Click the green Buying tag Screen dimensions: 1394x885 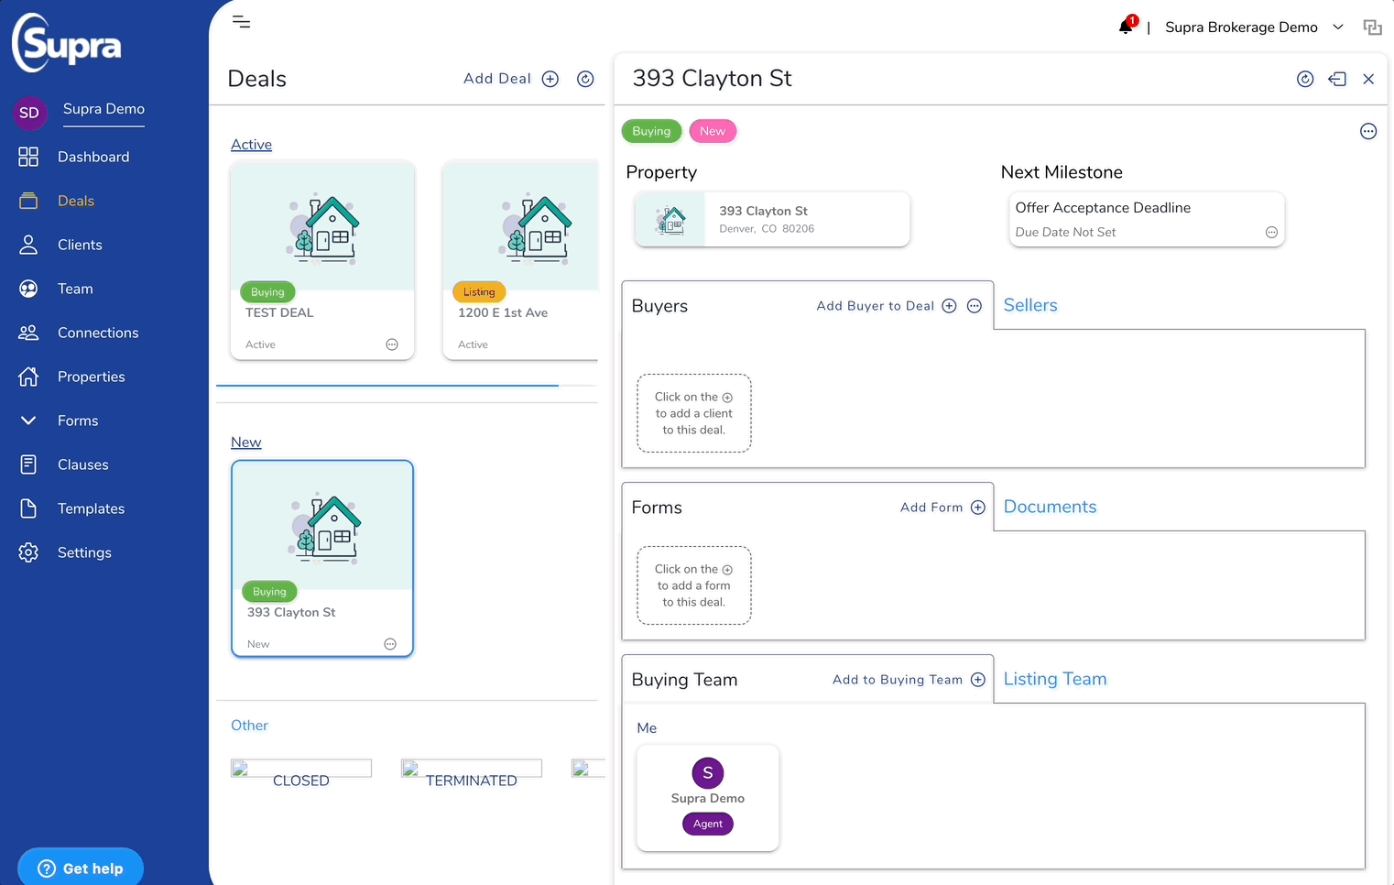coord(651,131)
